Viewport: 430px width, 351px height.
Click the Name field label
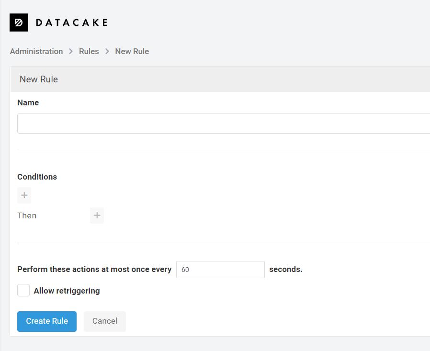pos(28,102)
